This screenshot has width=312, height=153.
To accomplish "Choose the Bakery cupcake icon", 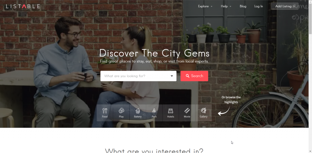I will point(138,111).
